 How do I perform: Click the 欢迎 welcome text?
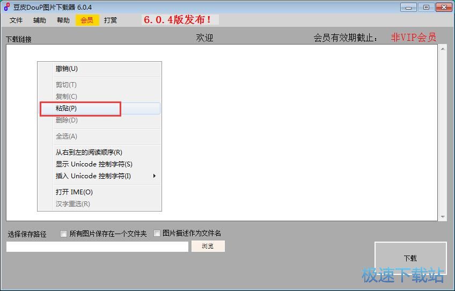pos(204,38)
